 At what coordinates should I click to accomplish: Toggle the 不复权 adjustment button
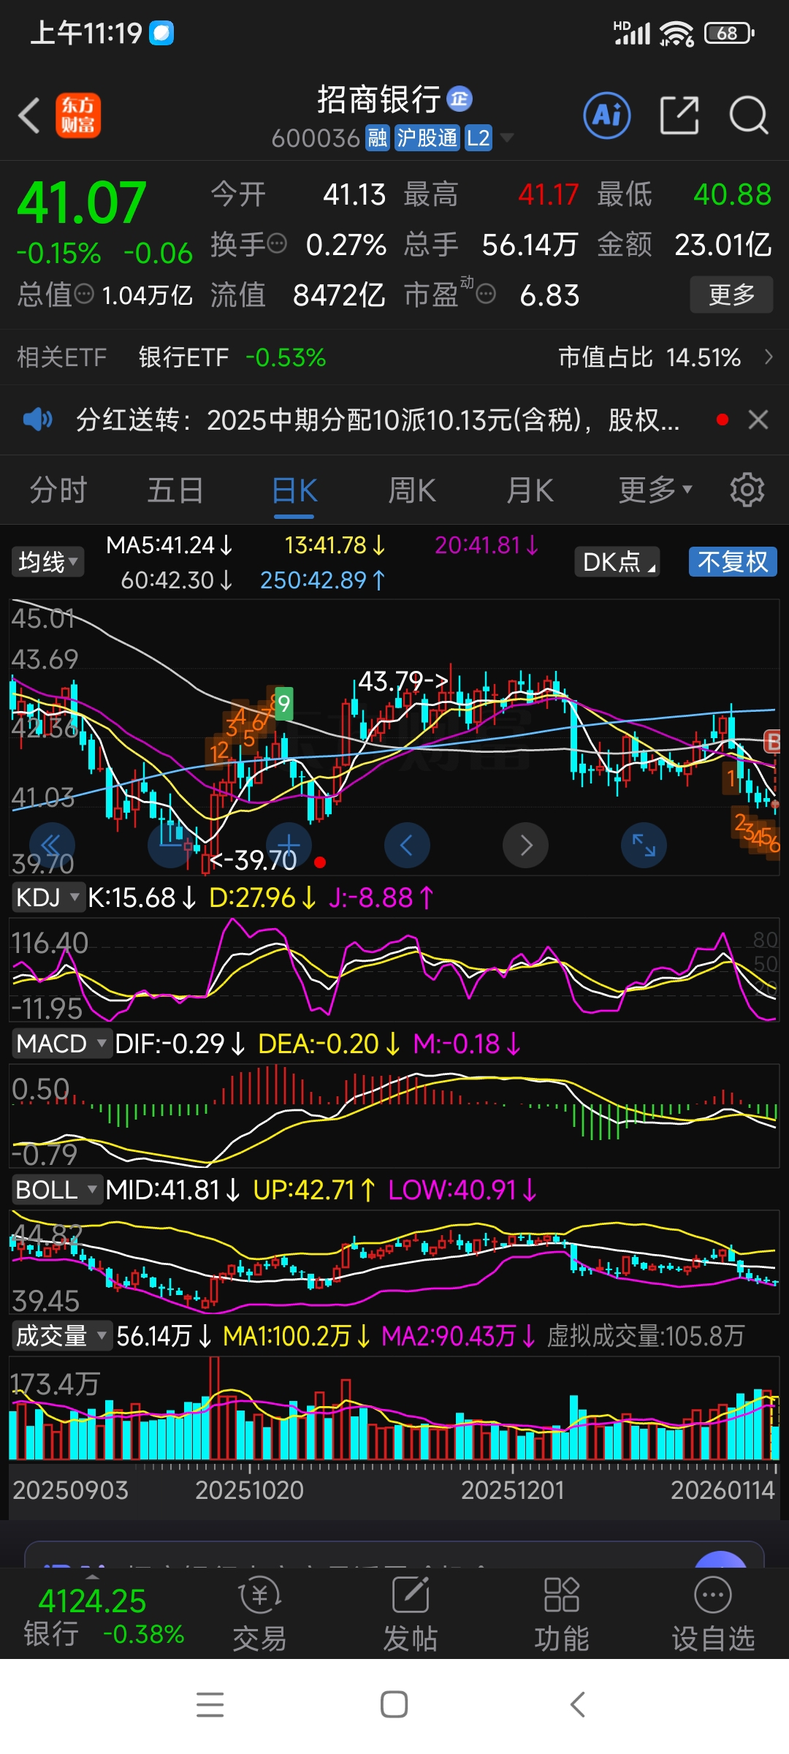tap(733, 562)
